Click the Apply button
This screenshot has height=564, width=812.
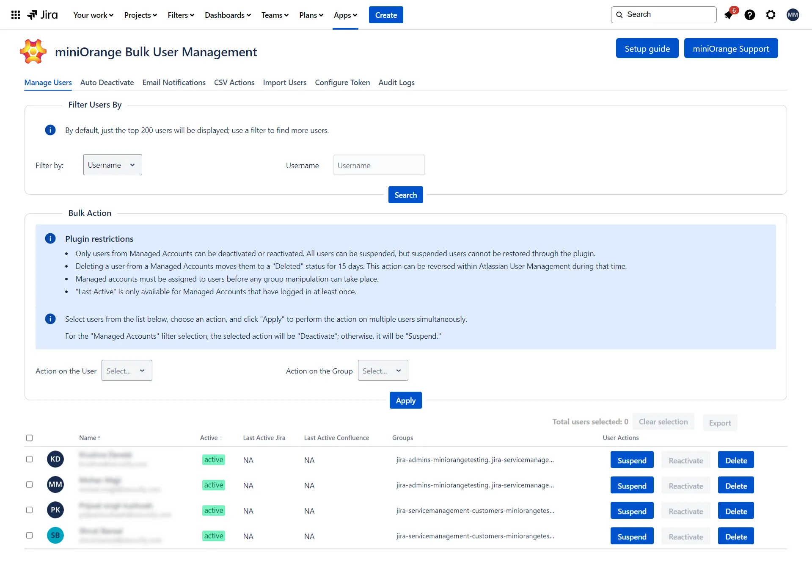point(406,400)
